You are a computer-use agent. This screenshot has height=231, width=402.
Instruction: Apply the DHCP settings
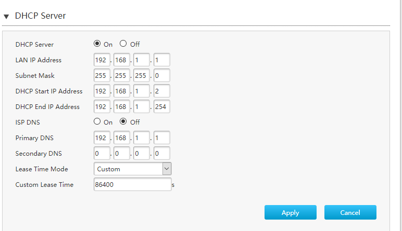290,212
